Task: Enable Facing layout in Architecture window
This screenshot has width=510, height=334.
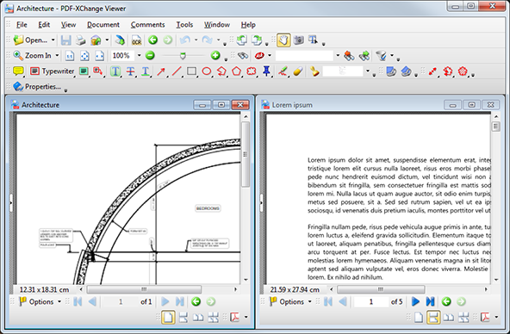Action: [198, 317]
